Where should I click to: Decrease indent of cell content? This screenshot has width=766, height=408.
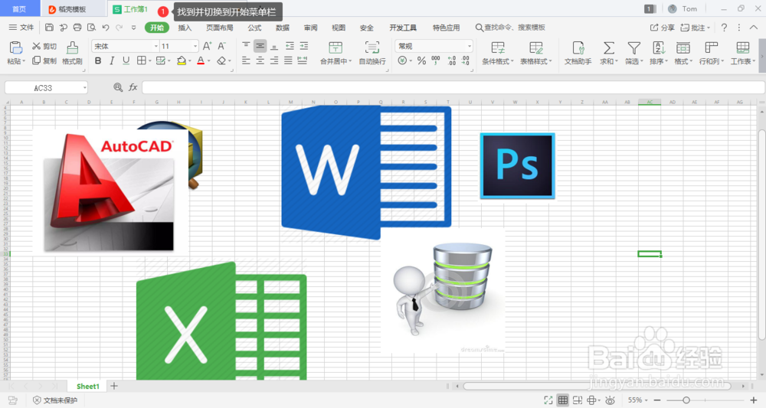click(290, 47)
